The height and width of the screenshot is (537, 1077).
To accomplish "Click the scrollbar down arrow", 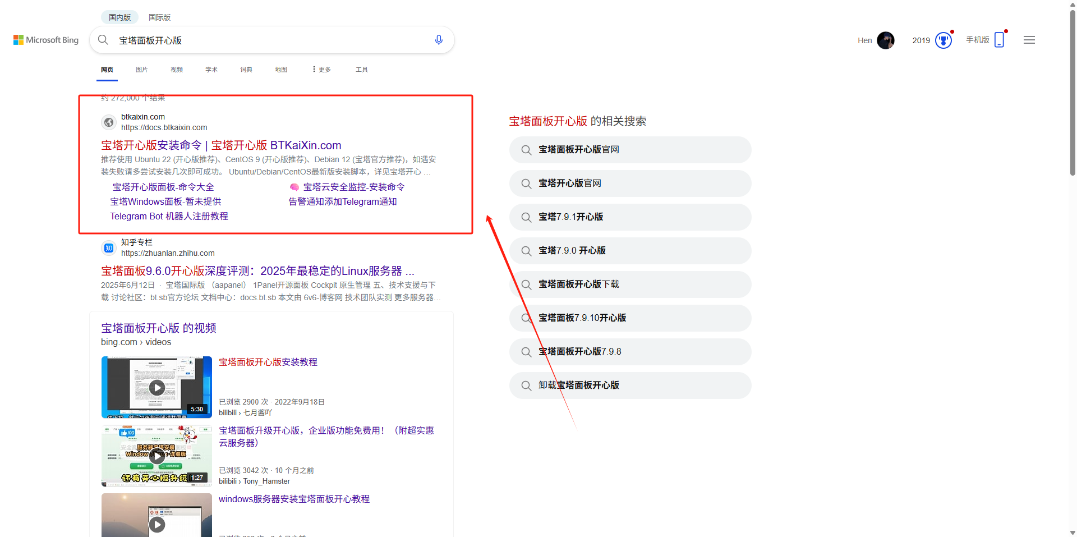I will 1073,533.
